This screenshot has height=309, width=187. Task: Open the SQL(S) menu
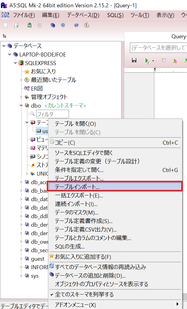click(115, 15)
